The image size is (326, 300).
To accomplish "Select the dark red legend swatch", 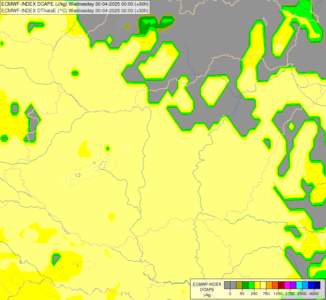I will pyautogui.click(x=281, y=285).
